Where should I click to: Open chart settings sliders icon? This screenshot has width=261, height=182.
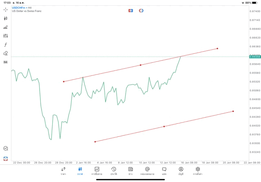click(6, 36)
